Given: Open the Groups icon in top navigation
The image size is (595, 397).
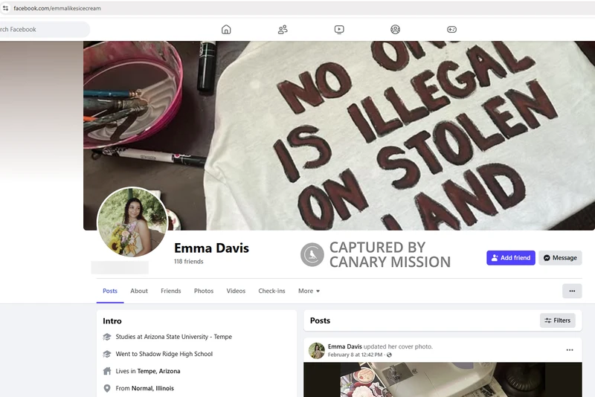Looking at the screenshot, I should [396, 30].
